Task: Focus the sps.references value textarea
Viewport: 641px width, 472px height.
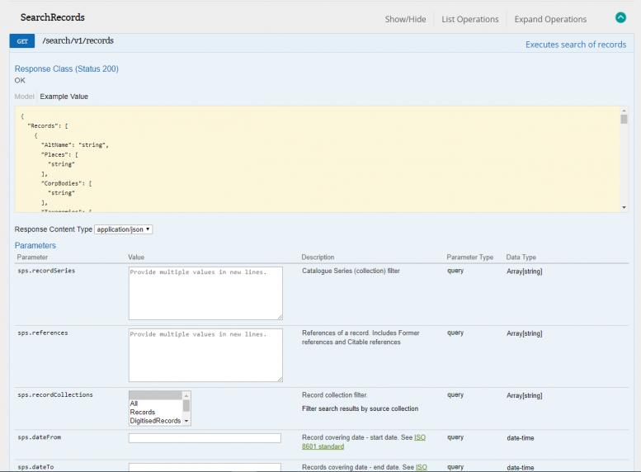Action: coord(205,355)
